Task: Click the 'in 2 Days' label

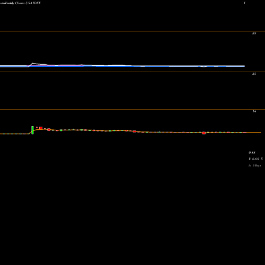Action: (254, 166)
